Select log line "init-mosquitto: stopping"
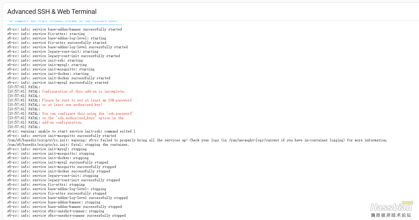Image resolution: width=419 pixels, height=220 pixels. tap(51, 154)
